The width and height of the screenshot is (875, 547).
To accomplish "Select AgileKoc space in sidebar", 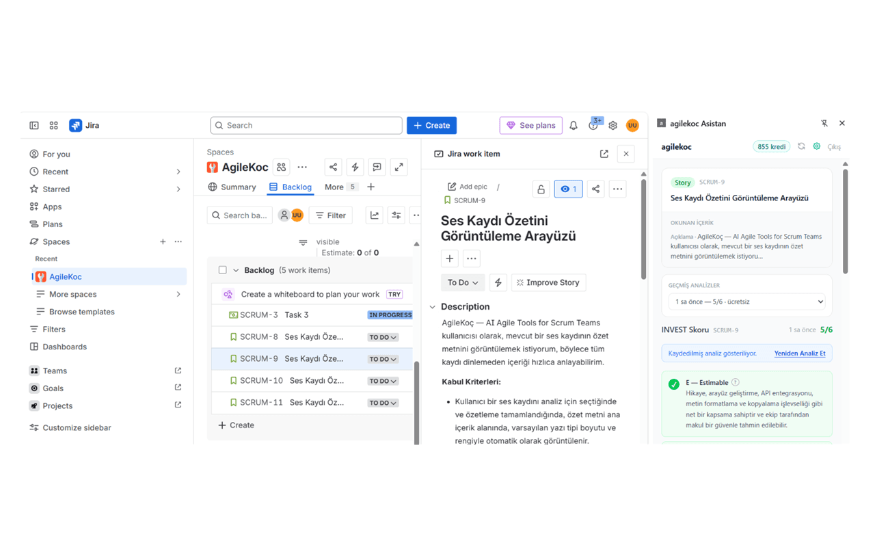I will 108,277.
